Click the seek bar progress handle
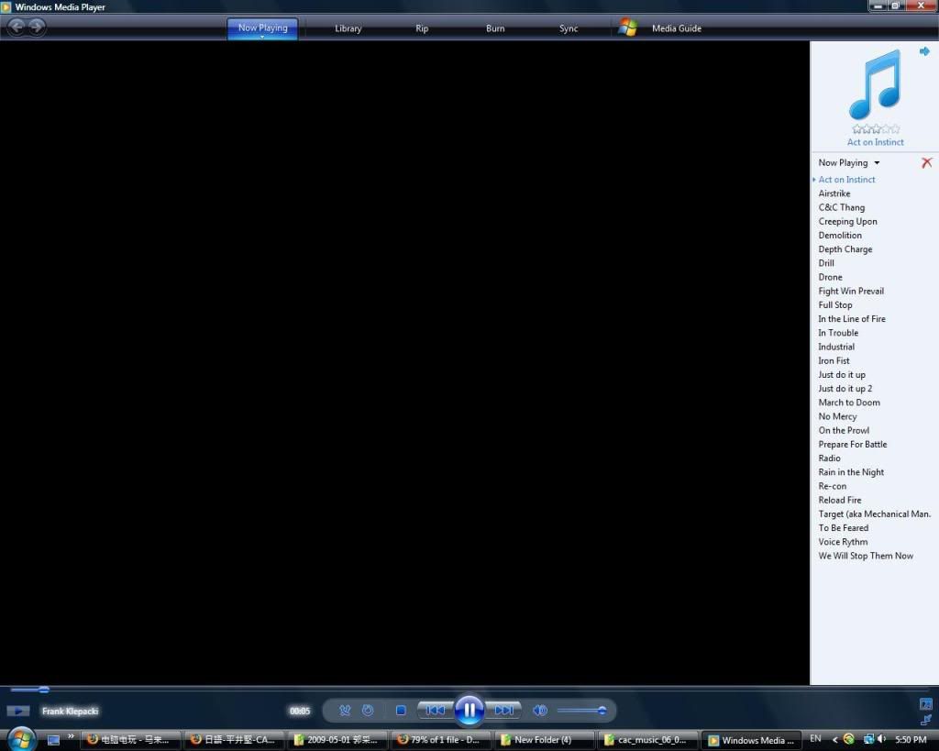The width and height of the screenshot is (939, 751). point(44,690)
